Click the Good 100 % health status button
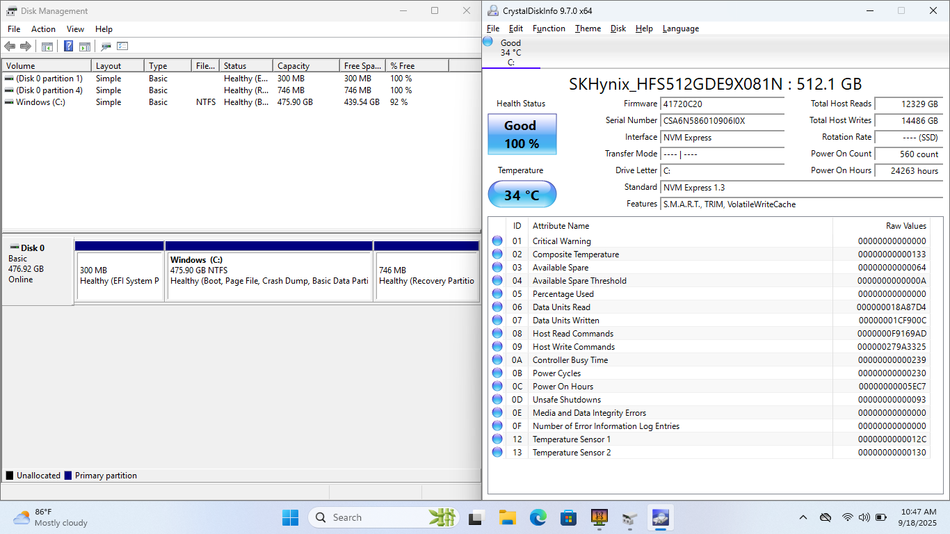This screenshot has height=534, width=950. pos(522,134)
